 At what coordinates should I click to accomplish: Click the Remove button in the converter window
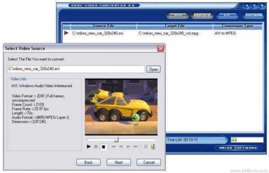(x=202, y=16)
